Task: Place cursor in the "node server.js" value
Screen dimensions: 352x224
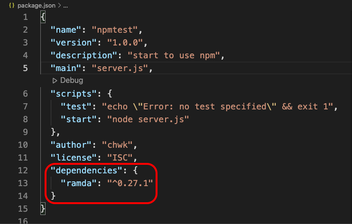Action: tap(148, 119)
